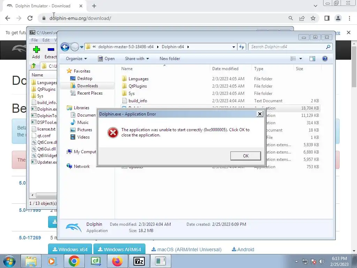The width and height of the screenshot is (357, 268).
Task: Refresh the Explorer folder view
Action: click(x=242, y=47)
